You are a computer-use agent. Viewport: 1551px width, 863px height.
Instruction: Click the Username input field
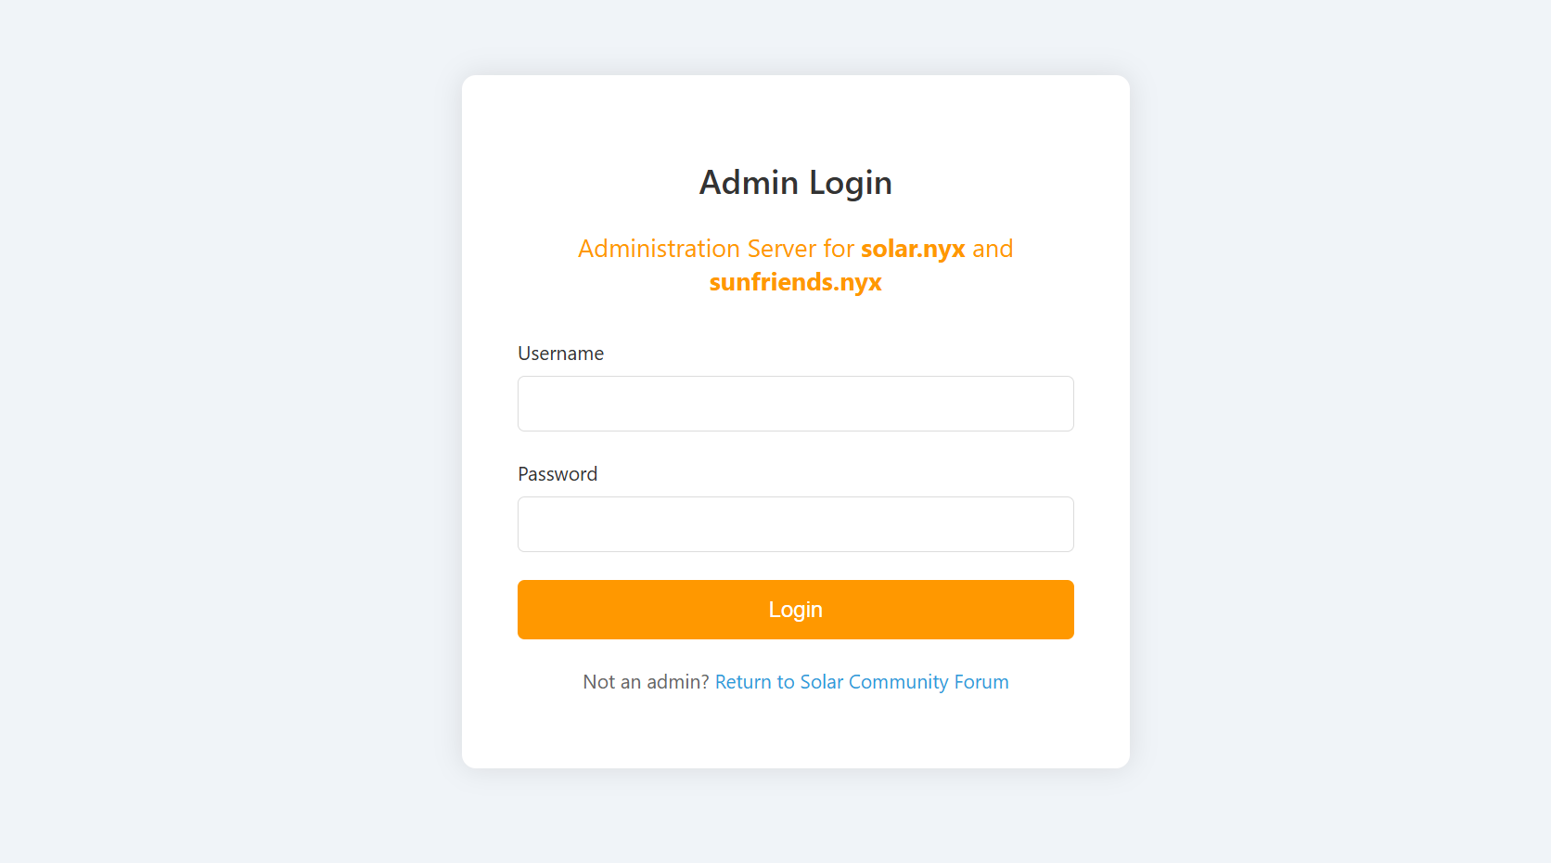pos(795,404)
